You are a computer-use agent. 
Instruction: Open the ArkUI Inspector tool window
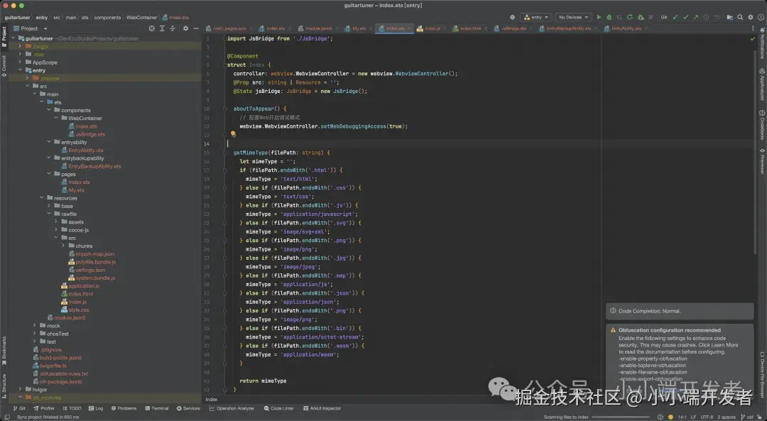point(322,408)
